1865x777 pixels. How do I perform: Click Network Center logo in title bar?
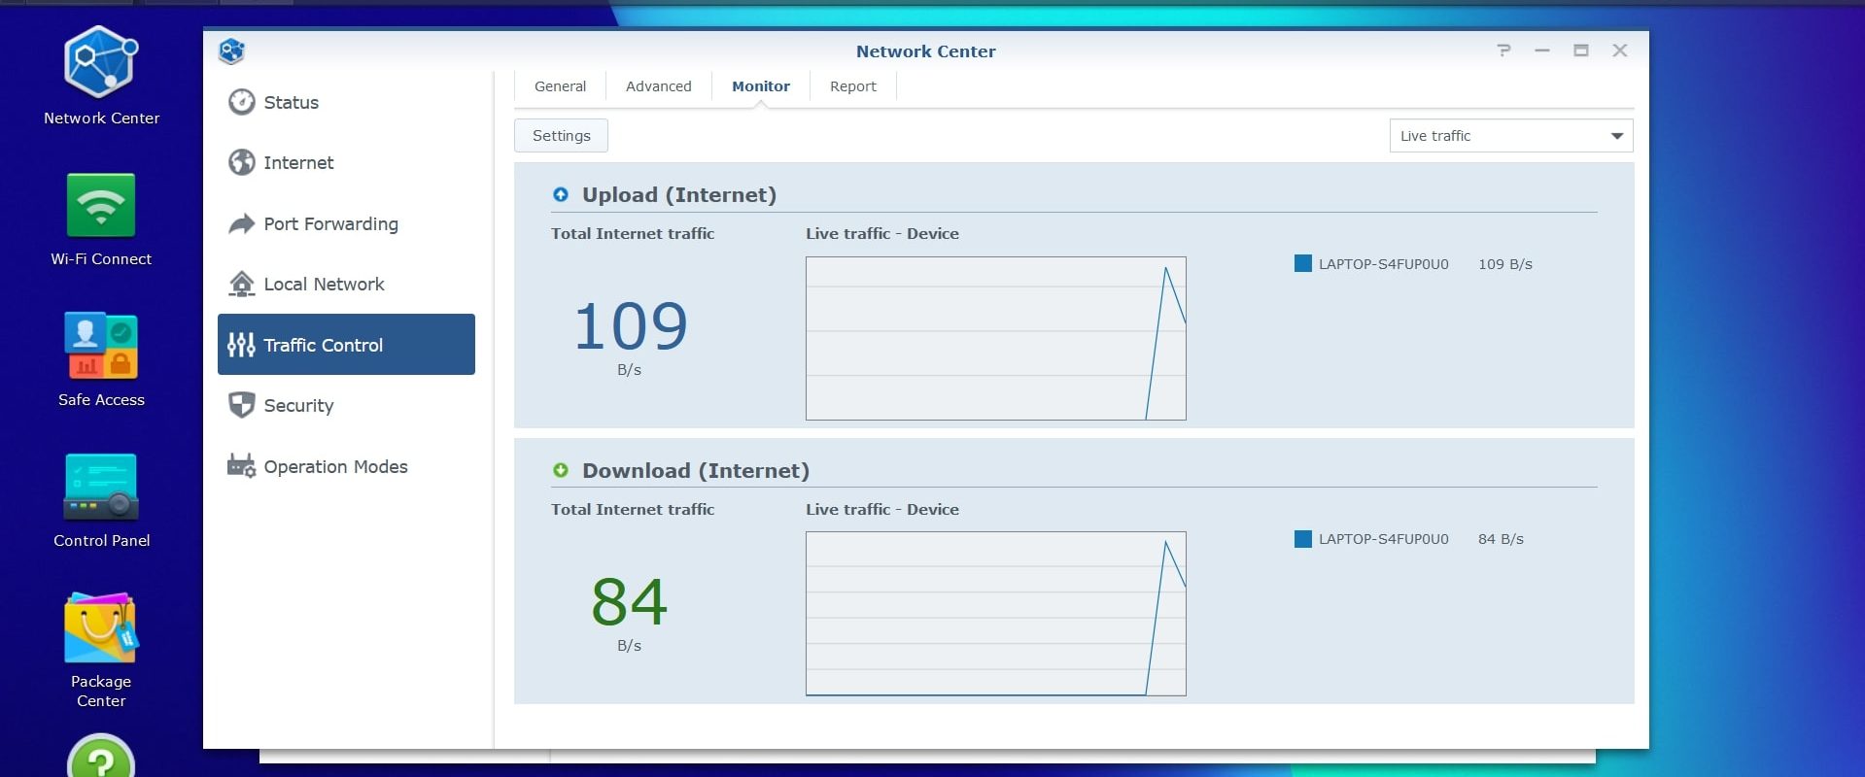[231, 51]
